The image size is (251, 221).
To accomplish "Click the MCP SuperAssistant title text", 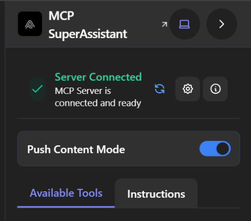I will tap(88, 25).
